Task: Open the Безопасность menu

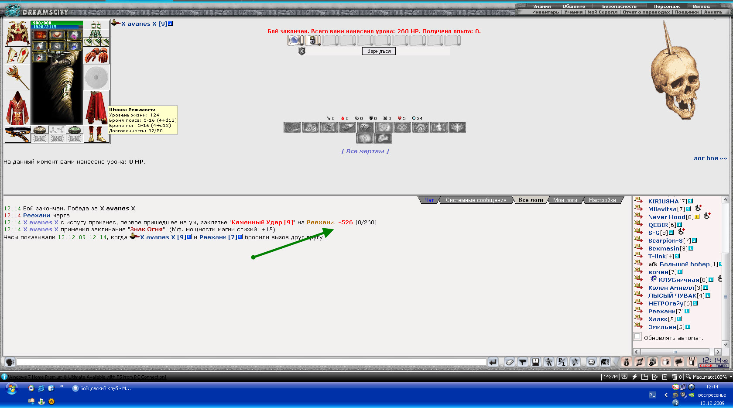Action: coord(619,7)
